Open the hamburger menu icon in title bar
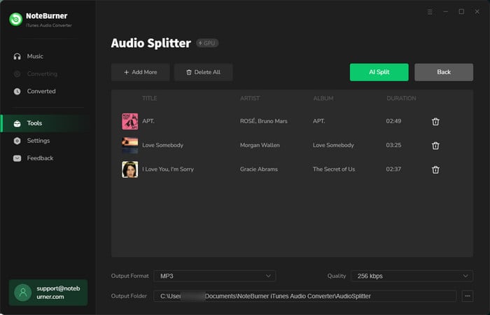Image resolution: width=490 pixels, height=315 pixels. coord(430,12)
